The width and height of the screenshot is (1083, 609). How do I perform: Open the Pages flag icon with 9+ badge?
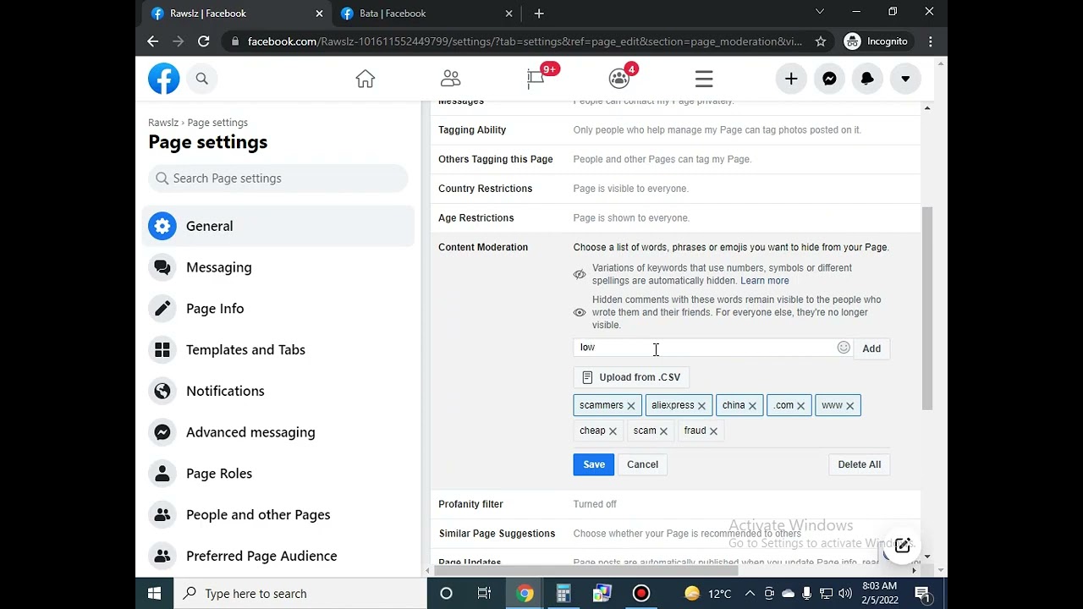pyautogui.click(x=536, y=79)
